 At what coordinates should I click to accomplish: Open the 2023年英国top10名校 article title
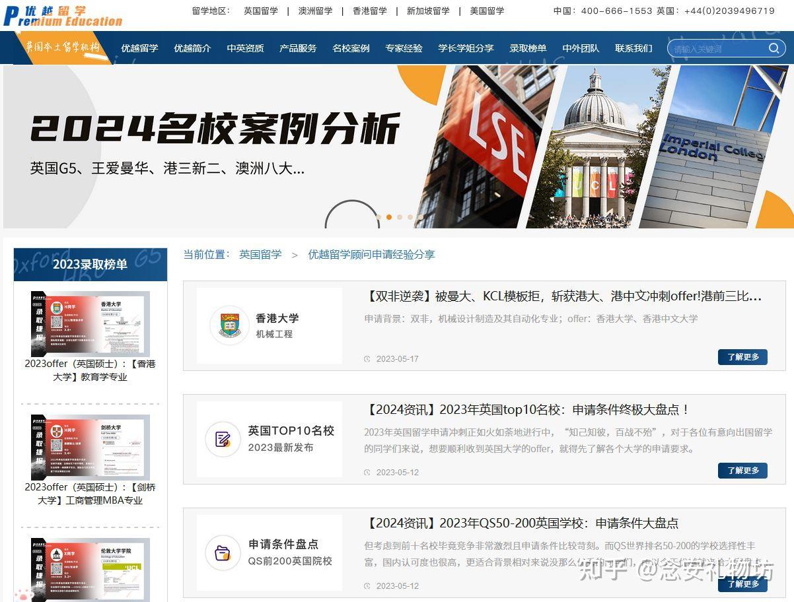click(527, 409)
